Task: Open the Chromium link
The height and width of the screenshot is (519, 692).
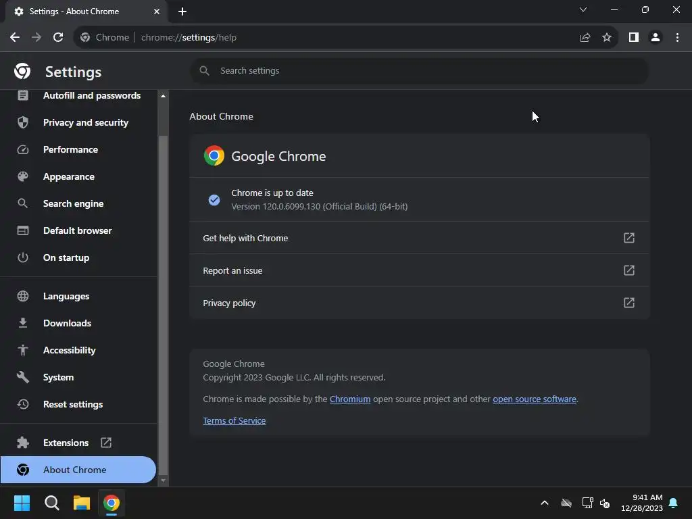Action: pyautogui.click(x=350, y=399)
